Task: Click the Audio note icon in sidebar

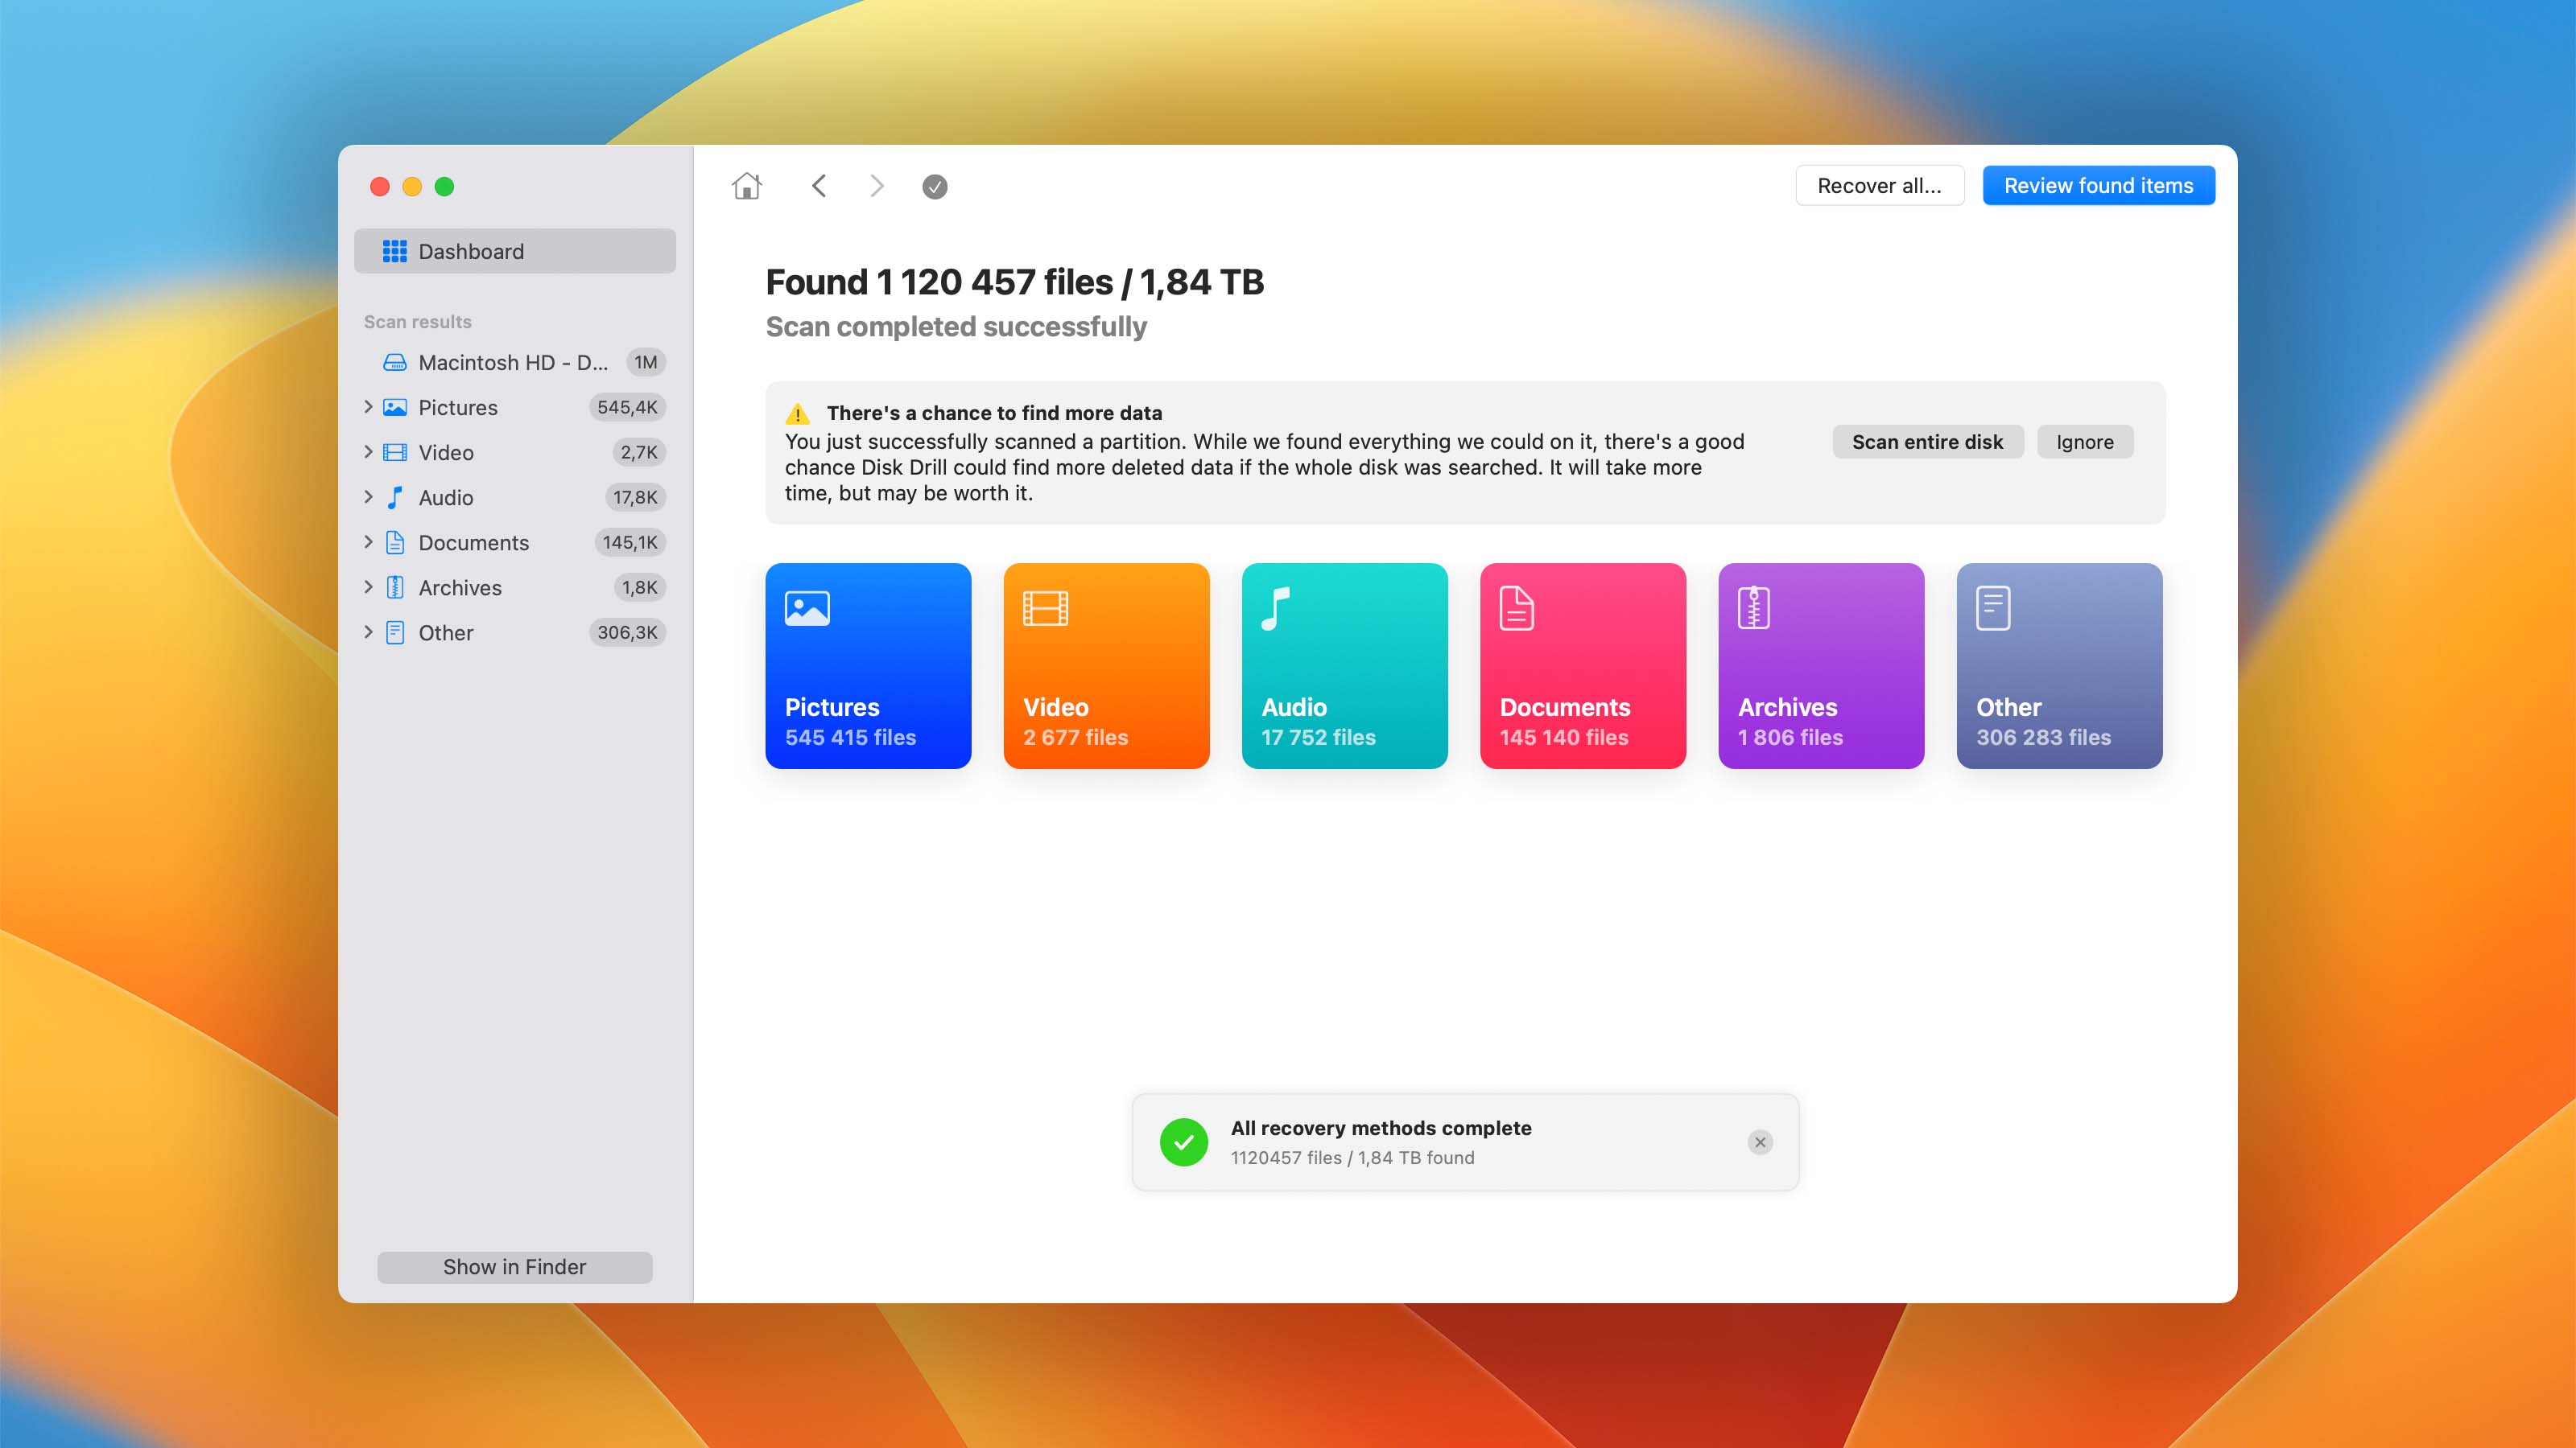Action: coord(395,496)
